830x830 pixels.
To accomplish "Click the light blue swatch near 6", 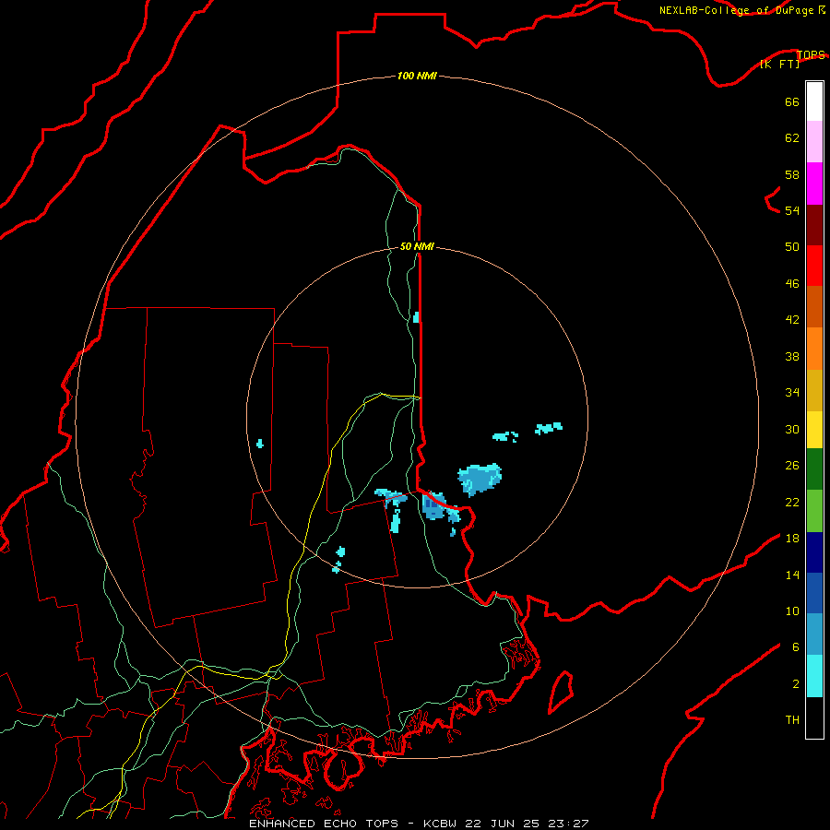I will pyautogui.click(x=814, y=634).
